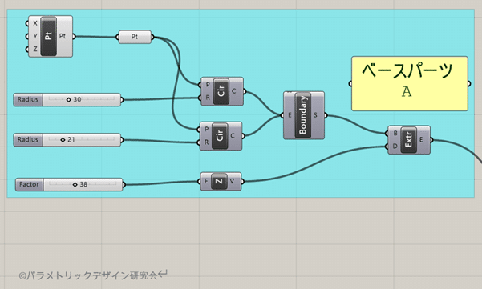Image resolution: width=482 pixels, height=289 pixels.
Task: Click the Radius slider set to 30
Action: point(67,100)
